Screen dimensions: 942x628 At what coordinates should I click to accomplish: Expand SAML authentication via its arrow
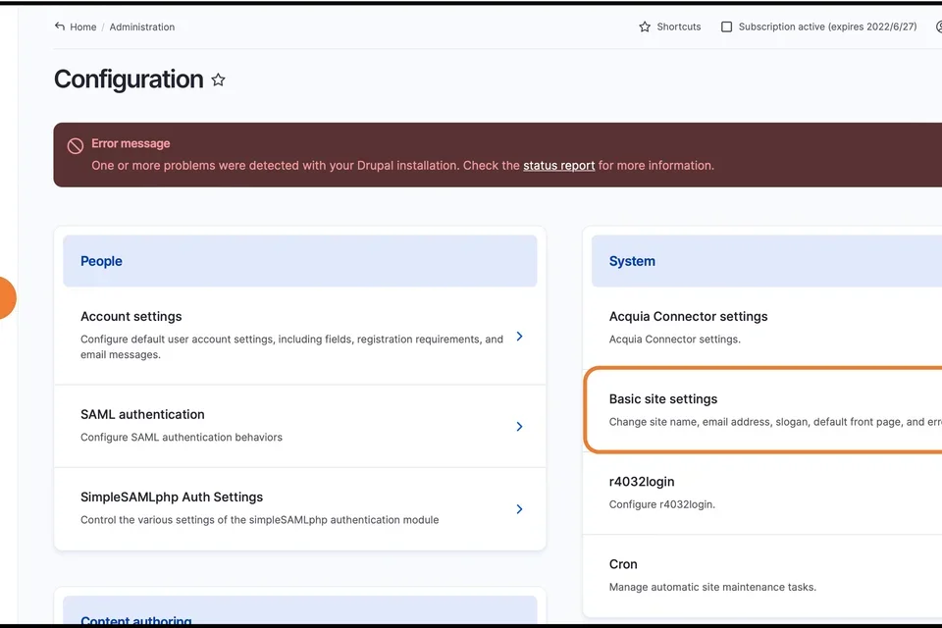pos(519,426)
